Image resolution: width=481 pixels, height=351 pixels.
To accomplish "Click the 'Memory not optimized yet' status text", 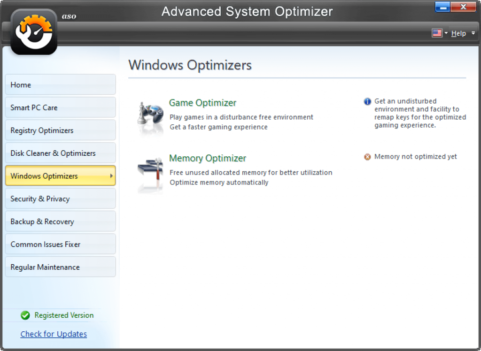I will pos(415,157).
